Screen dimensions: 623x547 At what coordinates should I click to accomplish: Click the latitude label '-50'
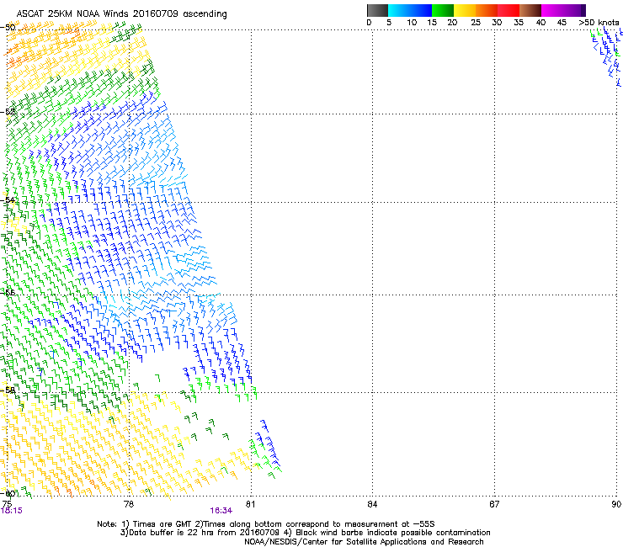pyautogui.click(x=8, y=28)
